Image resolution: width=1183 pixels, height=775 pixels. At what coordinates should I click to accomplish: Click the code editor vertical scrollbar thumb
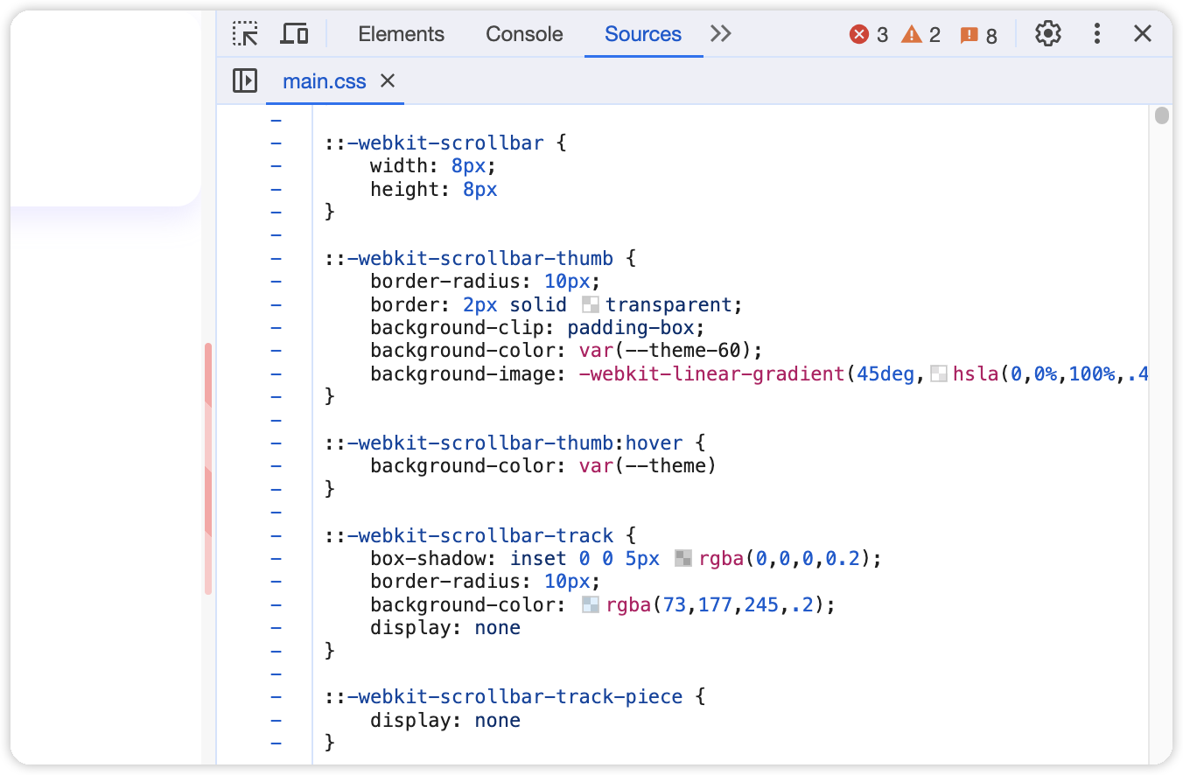pos(1162,115)
